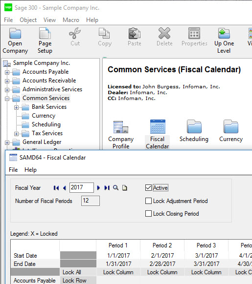Click the Delete X icon
This screenshot has width=252, height=284.
pyautogui.click(x=164, y=33)
